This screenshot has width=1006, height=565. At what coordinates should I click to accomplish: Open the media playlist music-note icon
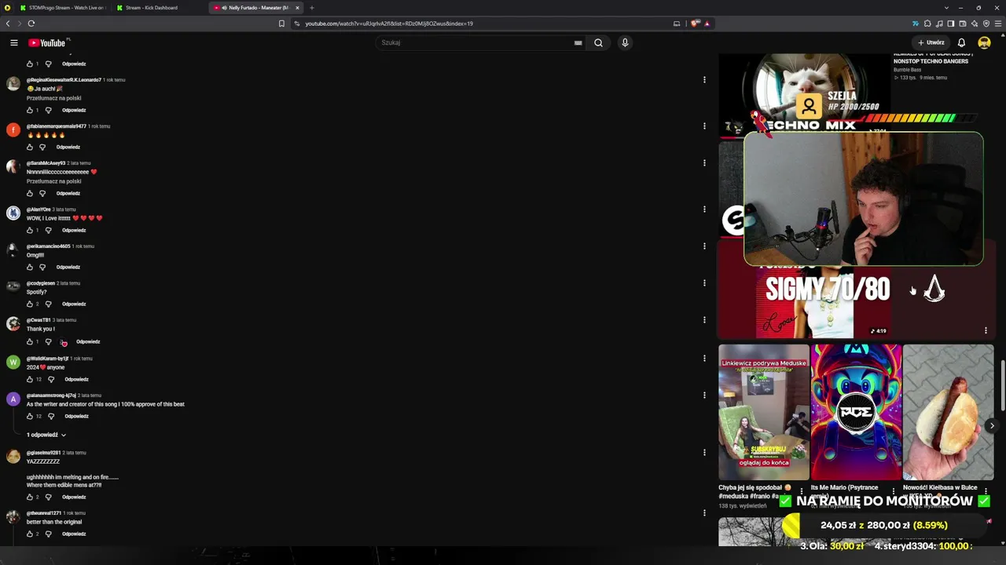click(939, 24)
